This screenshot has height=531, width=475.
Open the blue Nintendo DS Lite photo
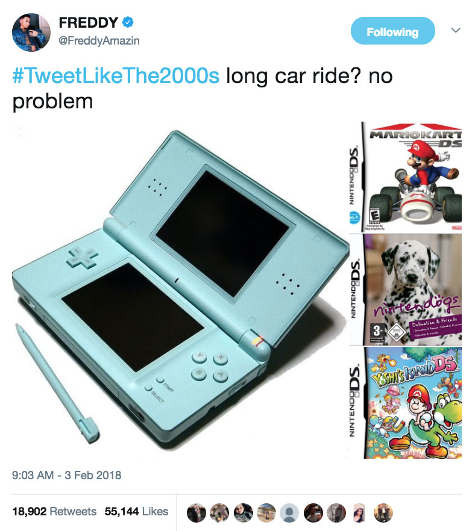[180, 290]
